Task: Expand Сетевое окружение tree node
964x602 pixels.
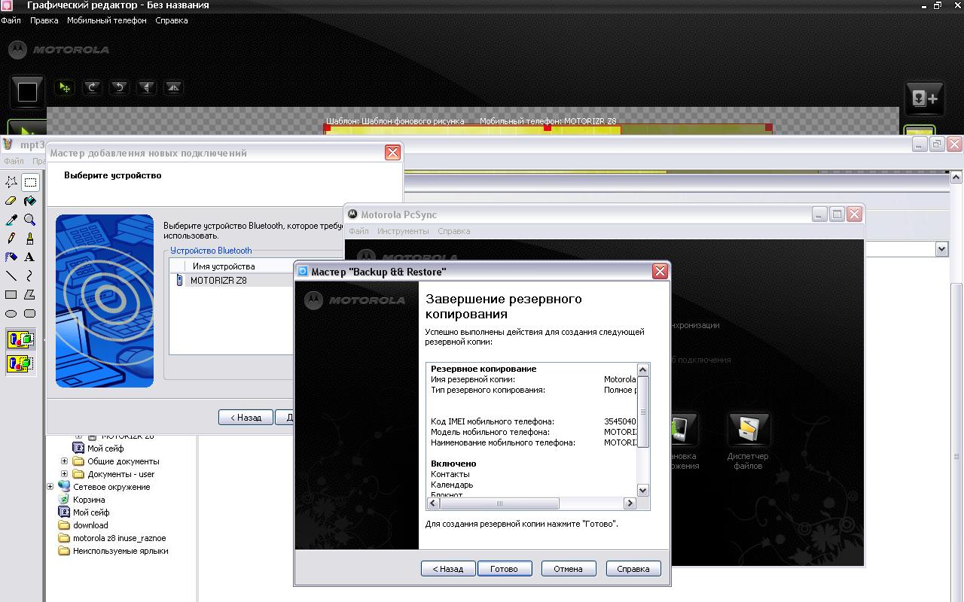Action: pyautogui.click(x=50, y=487)
